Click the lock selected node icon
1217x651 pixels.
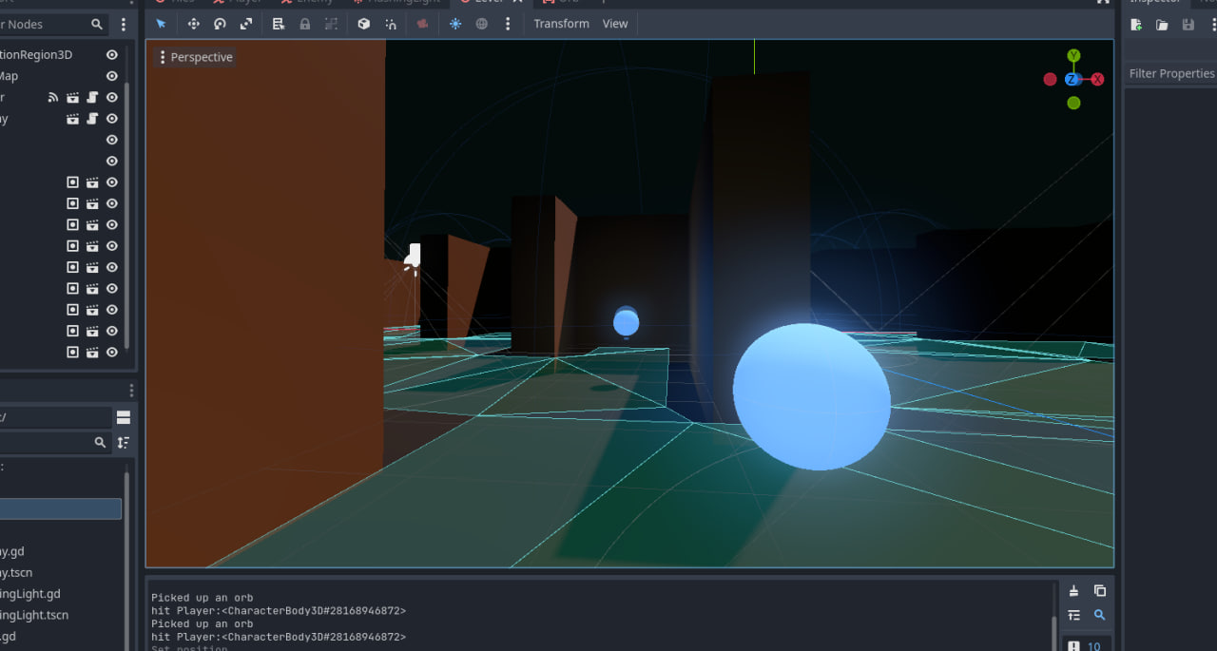304,24
